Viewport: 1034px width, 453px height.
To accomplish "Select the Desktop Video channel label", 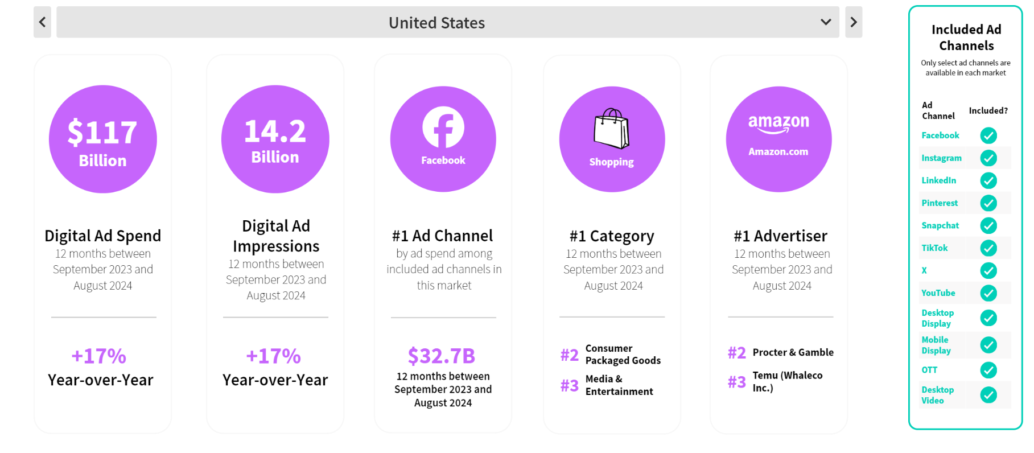I will pyautogui.click(x=937, y=395).
